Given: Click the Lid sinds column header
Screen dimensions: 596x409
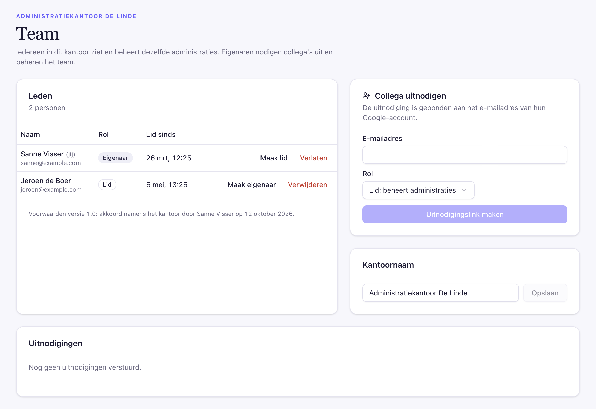Looking at the screenshot, I should (161, 135).
